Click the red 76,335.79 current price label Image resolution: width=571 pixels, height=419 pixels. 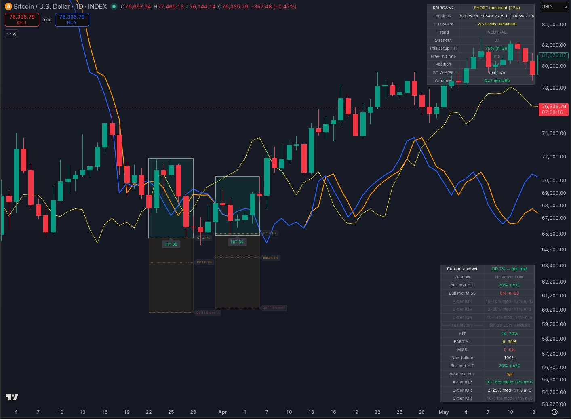554,107
